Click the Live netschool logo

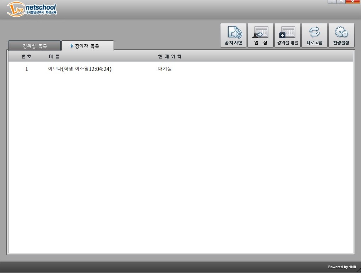click(32, 10)
